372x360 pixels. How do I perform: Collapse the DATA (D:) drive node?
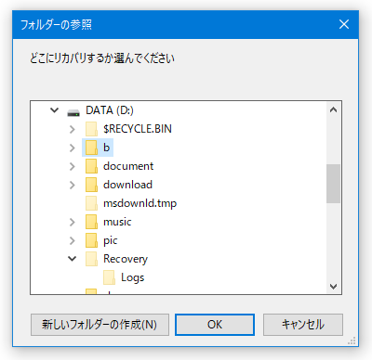[55, 110]
